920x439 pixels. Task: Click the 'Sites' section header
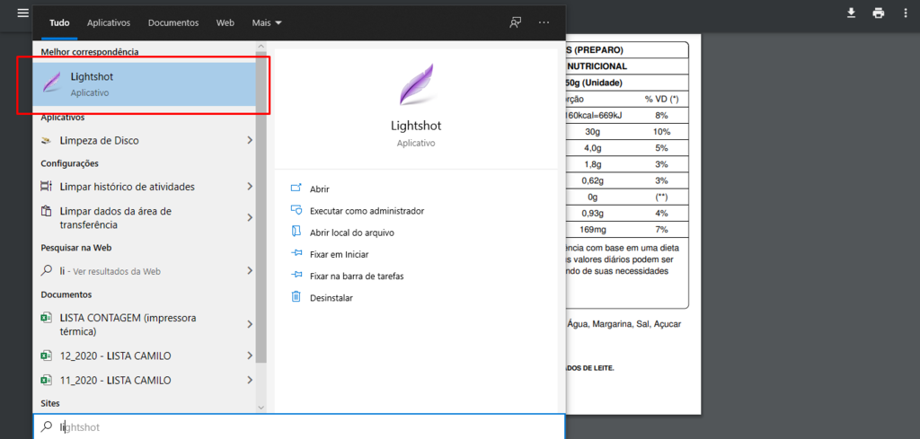(50, 403)
